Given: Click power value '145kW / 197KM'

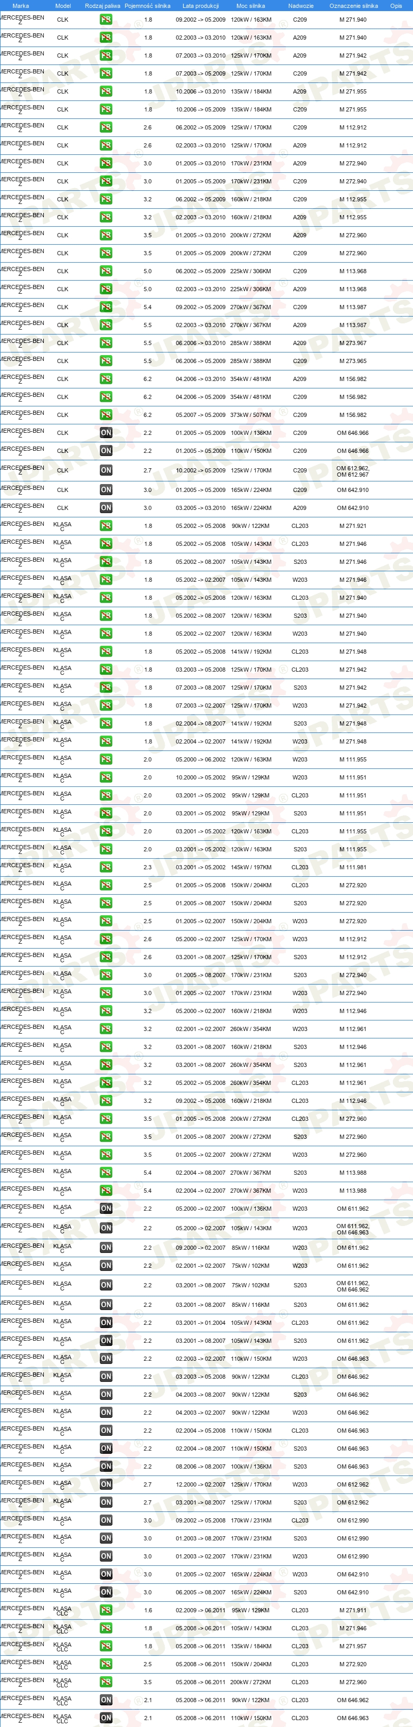Looking at the screenshot, I should click(x=251, y=868).
